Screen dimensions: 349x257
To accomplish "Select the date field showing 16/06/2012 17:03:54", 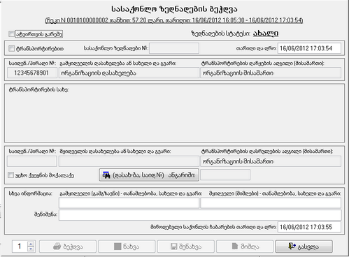I will [309, 48].
